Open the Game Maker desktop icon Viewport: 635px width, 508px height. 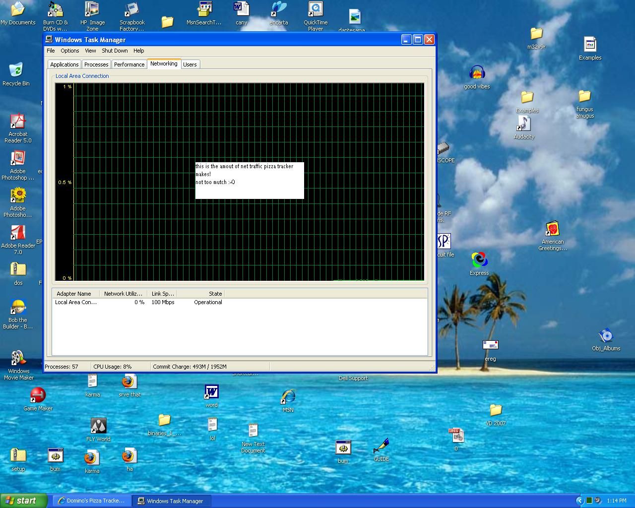click(38, 399)
